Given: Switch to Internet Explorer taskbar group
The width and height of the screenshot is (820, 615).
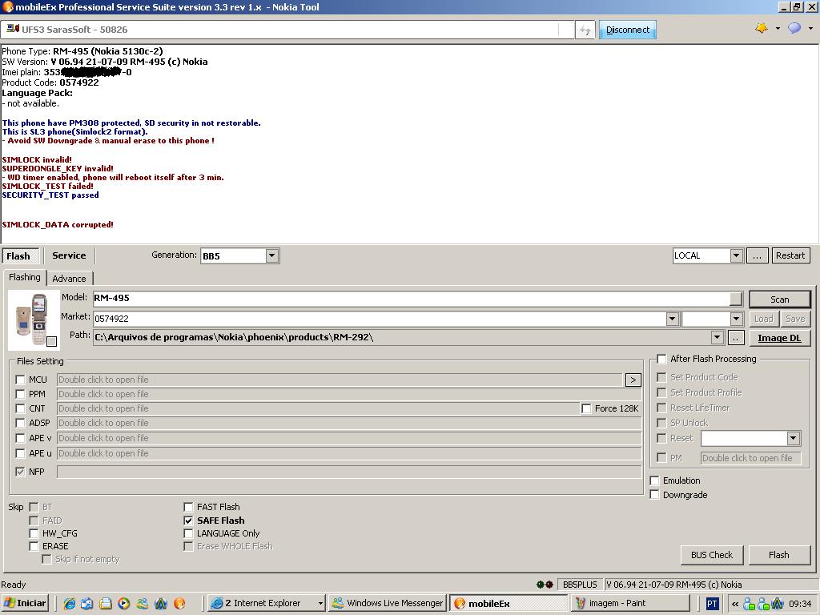Looking at the screenshot, I should point(266,603).
